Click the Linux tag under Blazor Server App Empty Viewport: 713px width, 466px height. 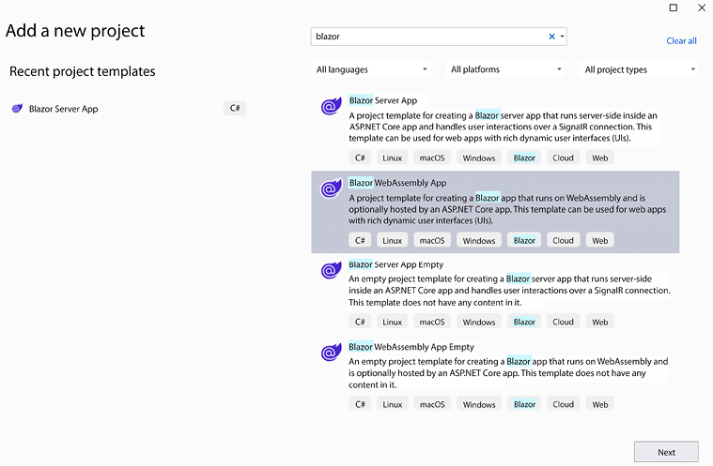(392, 322)
